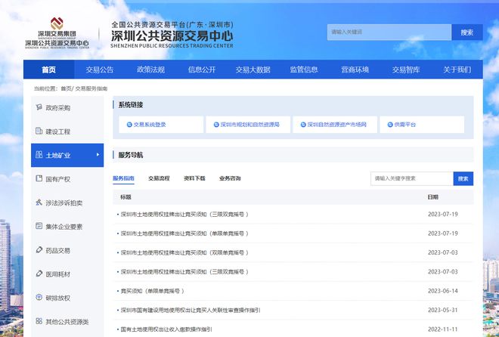
Task: Select 集体企业要素 in the sidebar
Action: coord(67,227)
